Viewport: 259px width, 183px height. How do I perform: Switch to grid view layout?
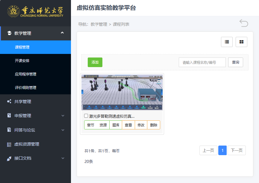[241, 42]
